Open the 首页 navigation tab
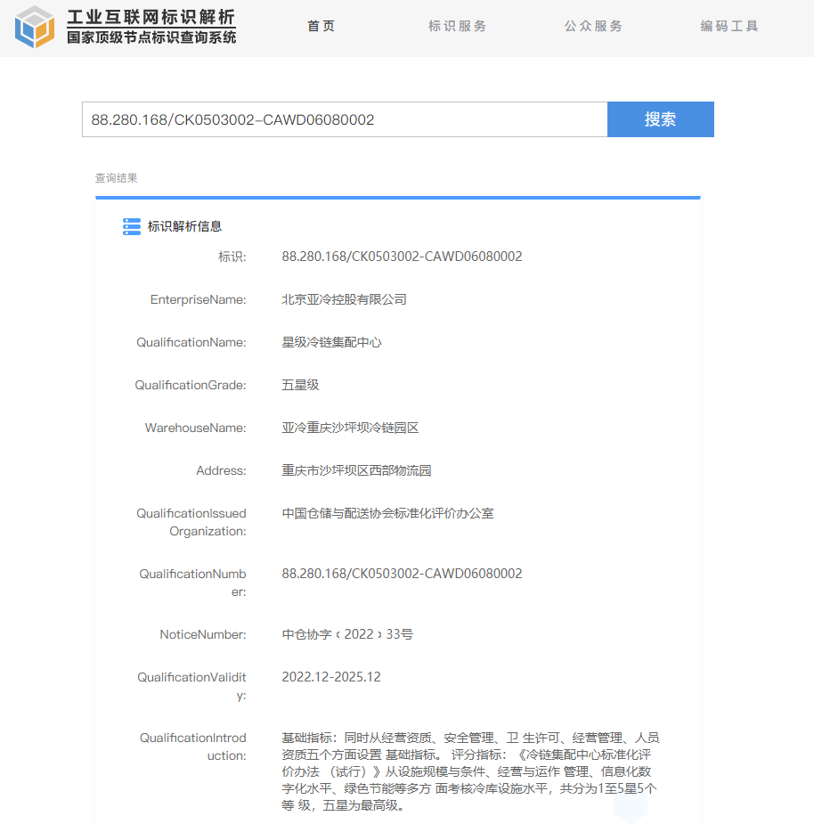The width and height of the screenshot is (814, 824). pyautogui.click(x=322, y=27)
